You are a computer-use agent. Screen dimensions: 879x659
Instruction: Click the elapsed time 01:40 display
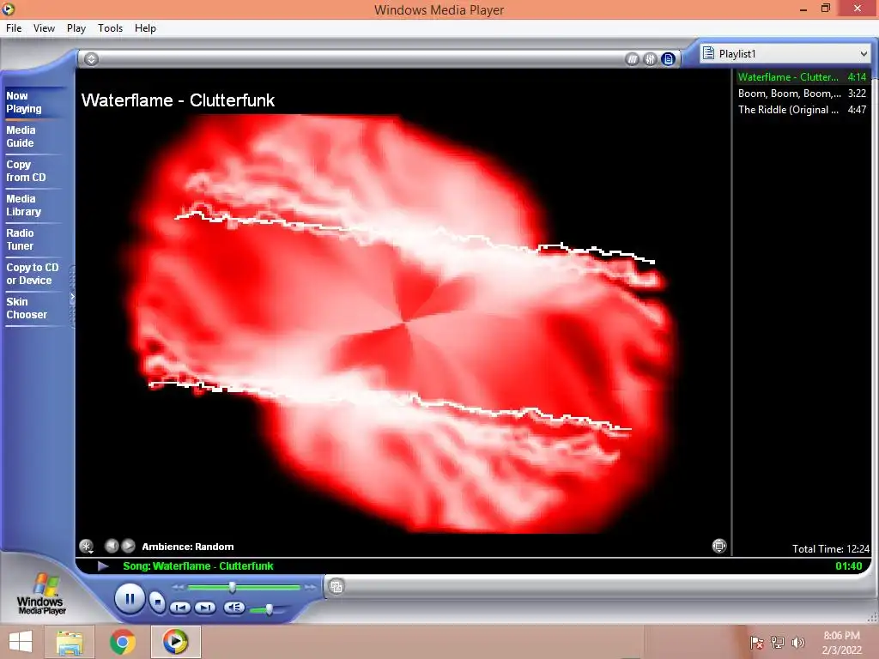(848, 566)
